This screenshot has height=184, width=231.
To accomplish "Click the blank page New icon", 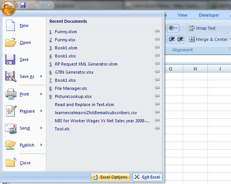I will (x=10, y=25).
